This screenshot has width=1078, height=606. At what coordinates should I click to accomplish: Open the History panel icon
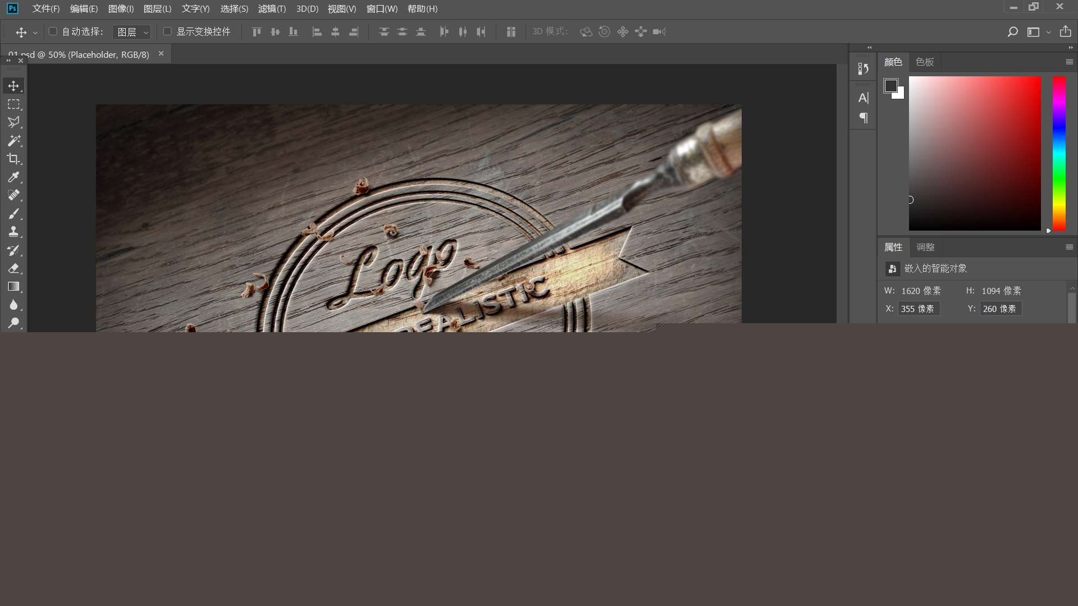coord(864,68)
